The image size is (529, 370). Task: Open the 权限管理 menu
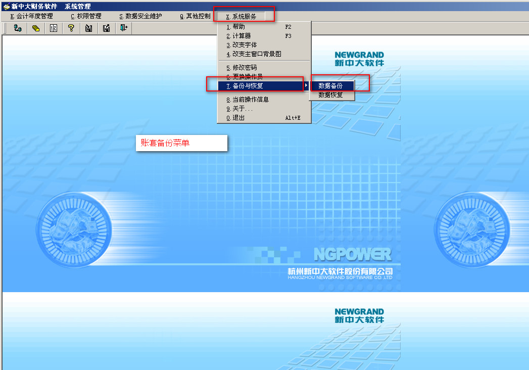click(86, 16)
